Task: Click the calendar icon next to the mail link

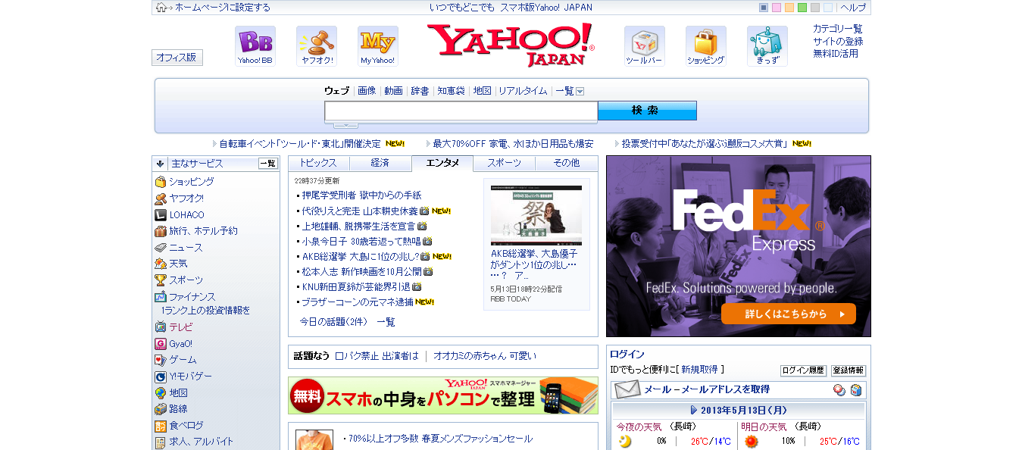Action: [856, 390]
